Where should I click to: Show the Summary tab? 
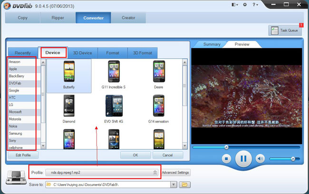(212, 44)
